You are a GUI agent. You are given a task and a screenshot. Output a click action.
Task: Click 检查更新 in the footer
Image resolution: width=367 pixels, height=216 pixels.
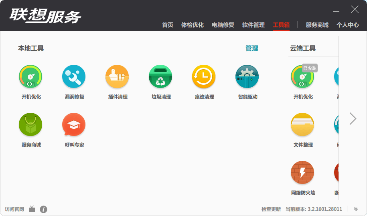coord(271,209)
